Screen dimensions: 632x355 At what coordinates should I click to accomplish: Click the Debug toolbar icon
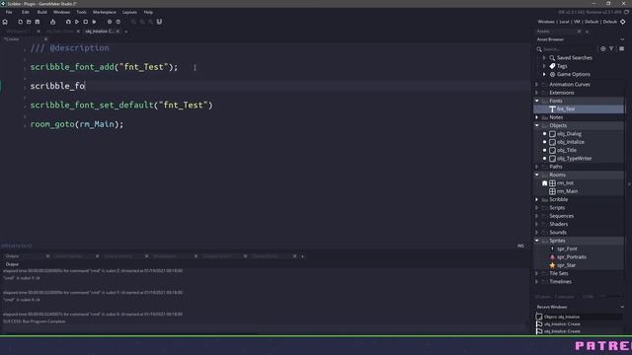(68, 22)
